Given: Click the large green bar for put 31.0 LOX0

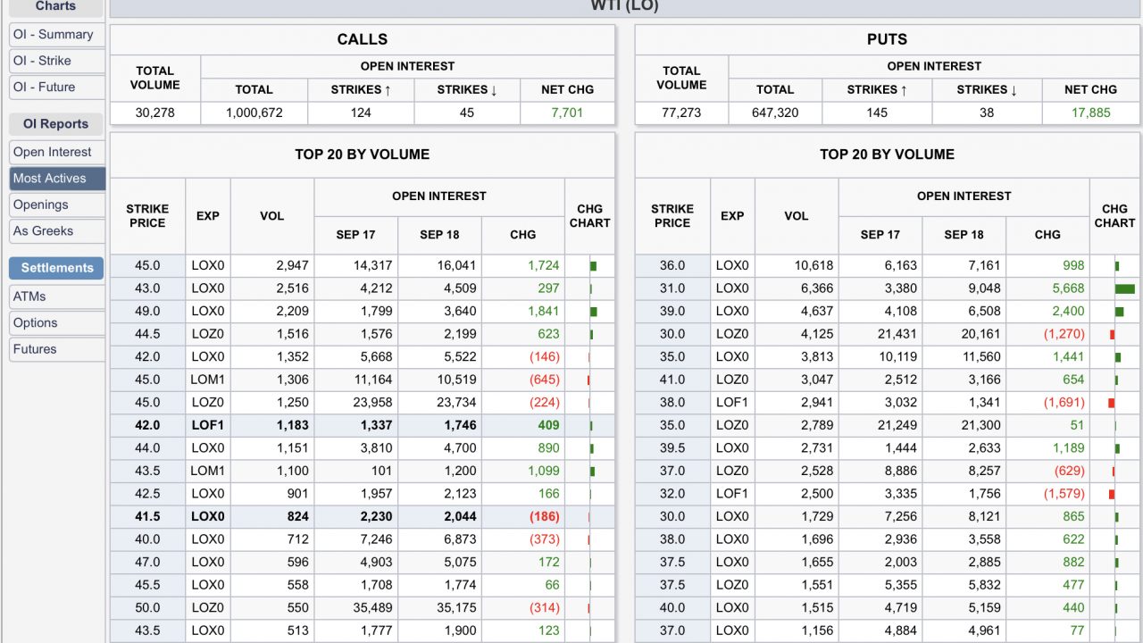Looking at the screenshot, I should point(1124,288).
